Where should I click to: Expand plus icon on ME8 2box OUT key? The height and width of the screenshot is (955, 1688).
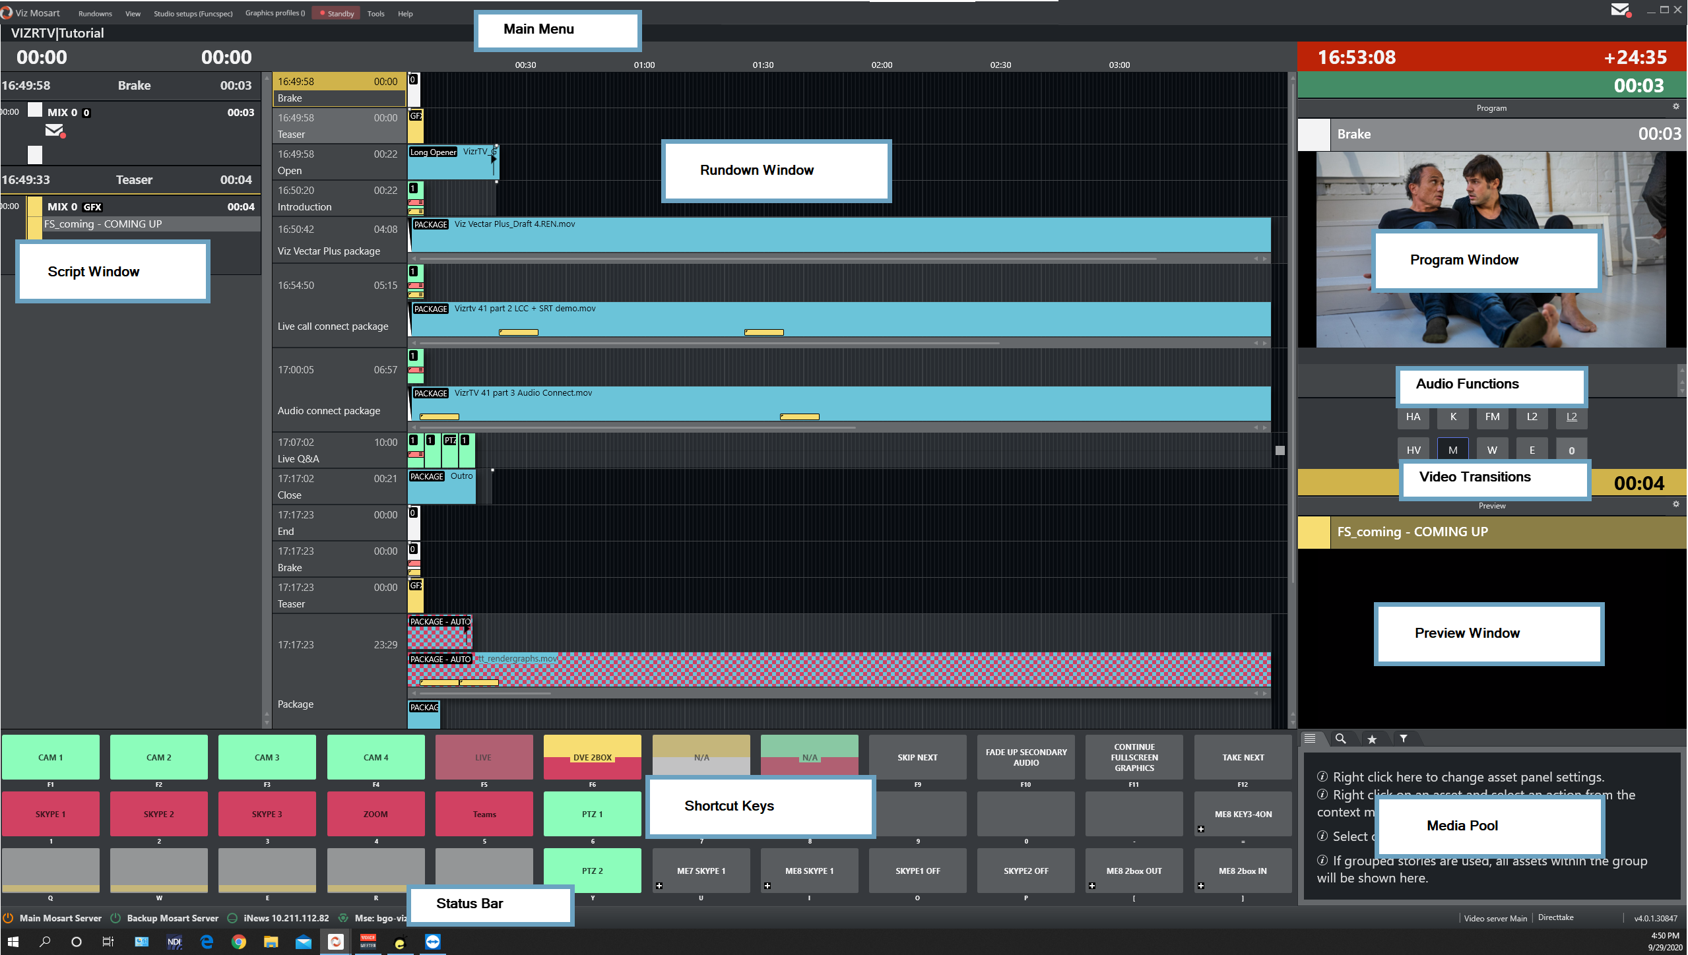click(1092, 886)
